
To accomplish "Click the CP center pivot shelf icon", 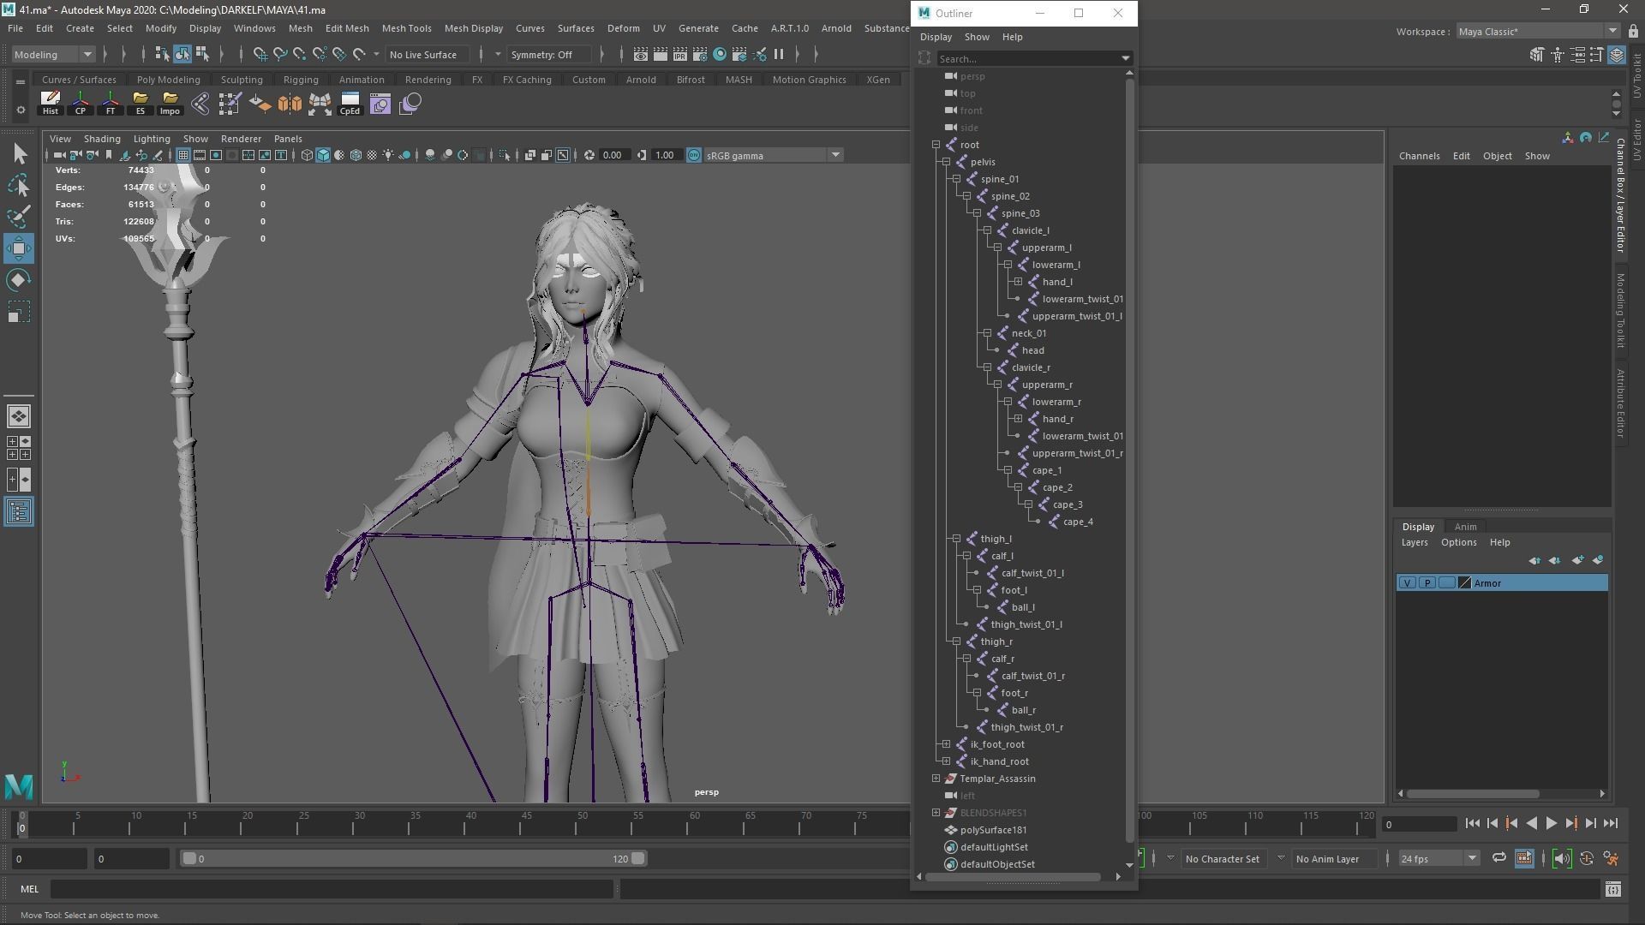I will [81, 104].
